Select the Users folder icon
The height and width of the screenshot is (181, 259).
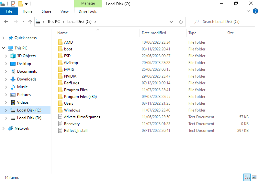(x=60, y=103)
